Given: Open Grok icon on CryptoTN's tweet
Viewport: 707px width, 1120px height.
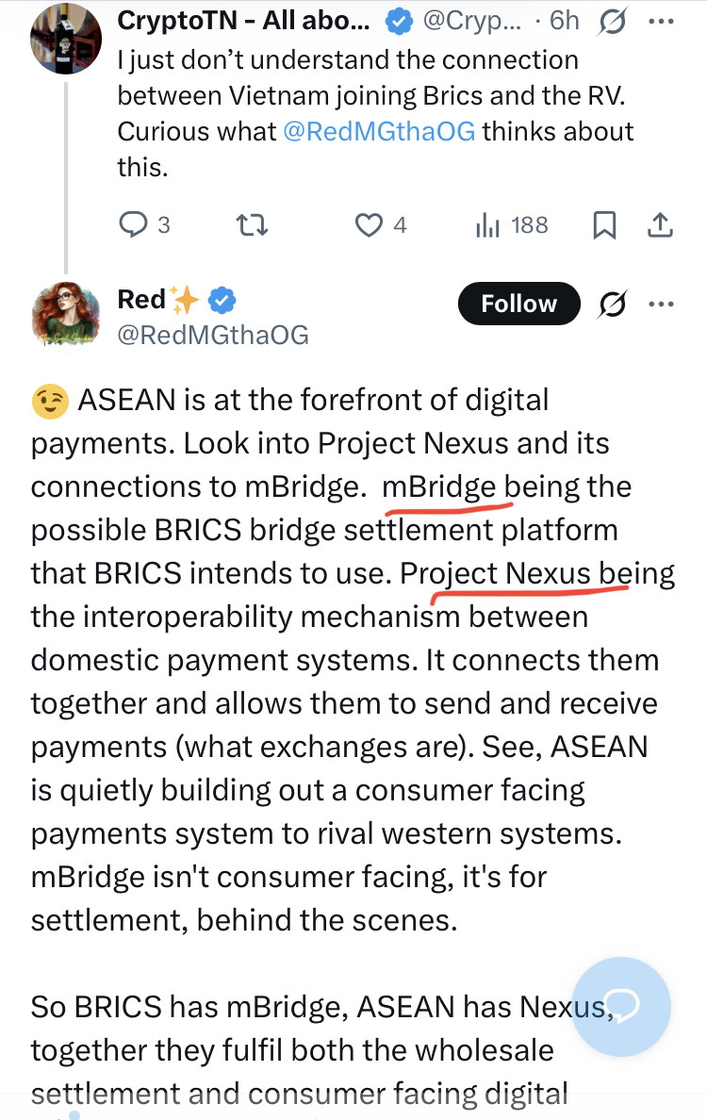Looking at the screenshot, I should 611,20.
